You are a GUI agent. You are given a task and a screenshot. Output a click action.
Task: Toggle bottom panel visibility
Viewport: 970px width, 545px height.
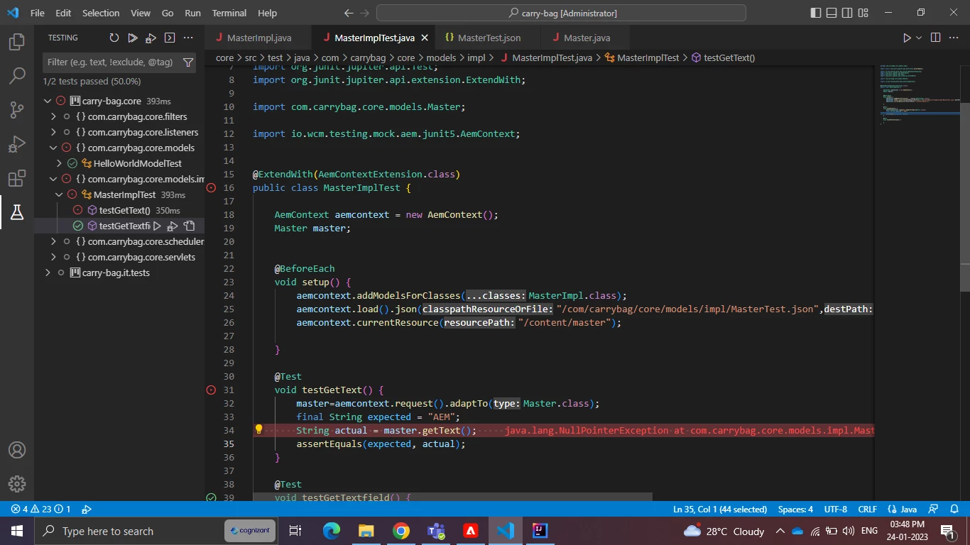(x=831, y=13)
